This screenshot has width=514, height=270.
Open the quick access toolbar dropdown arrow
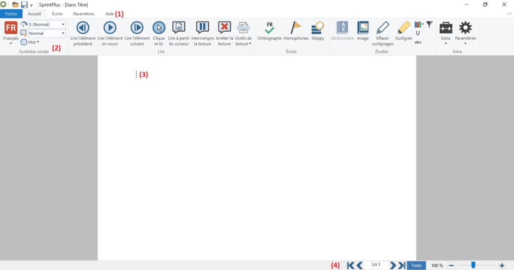point(32,5)
